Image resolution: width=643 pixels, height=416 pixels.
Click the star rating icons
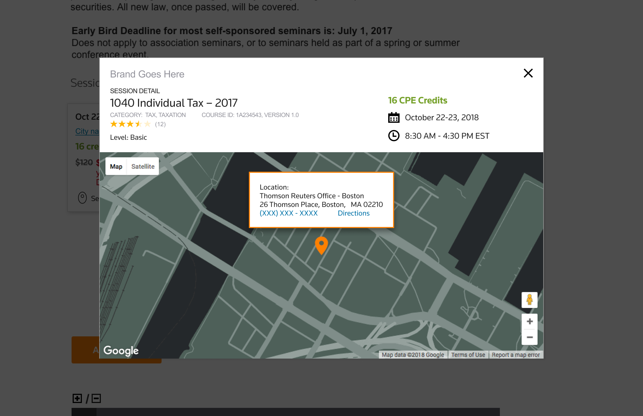pos(130,124)
